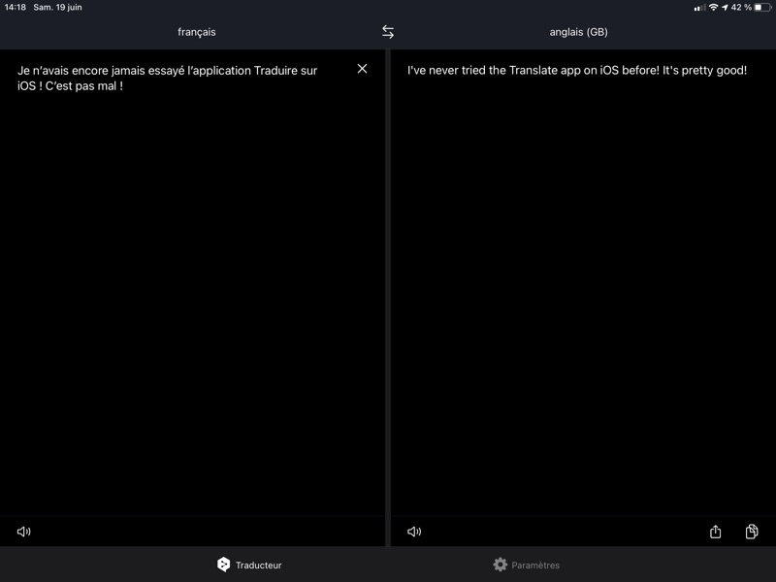Viewport: 776px width, 582px height.
Task: Tap the battery icon in status bar
Action: coord(762,7)
